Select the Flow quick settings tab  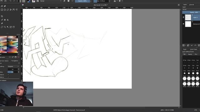pos(196,54)
